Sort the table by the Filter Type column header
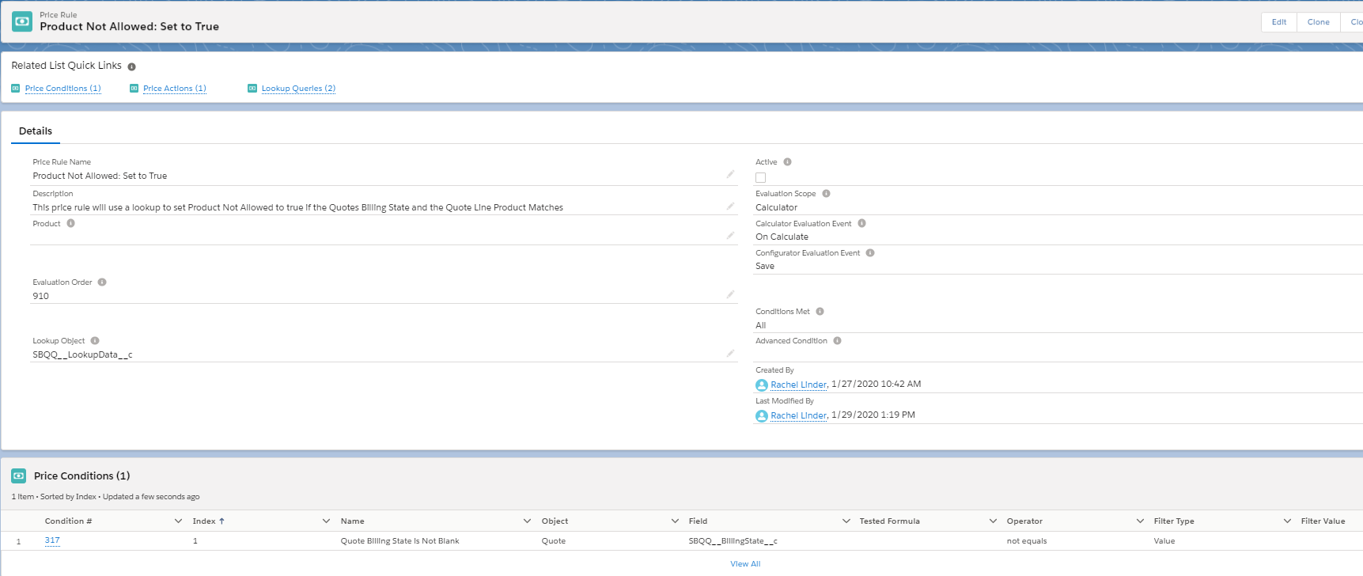The image size is (1363, 576). [x=1174, y=521]
